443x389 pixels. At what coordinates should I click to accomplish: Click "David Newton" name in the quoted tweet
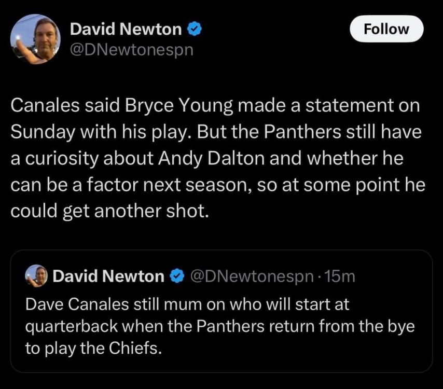tap(108, 276)
